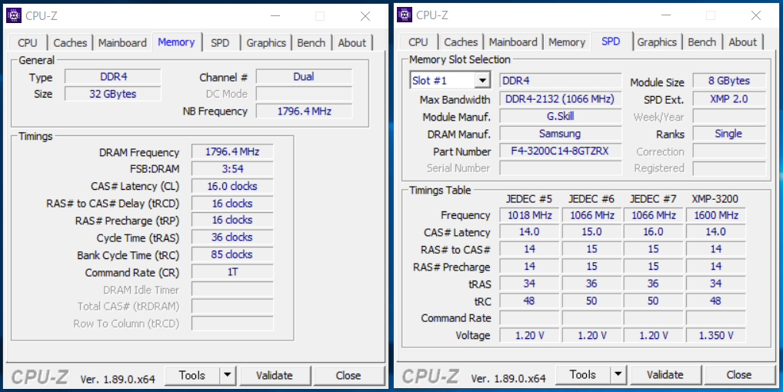
Task: Click Part Number F4-3200C14-8GTZRX
Action: point(560,151)
